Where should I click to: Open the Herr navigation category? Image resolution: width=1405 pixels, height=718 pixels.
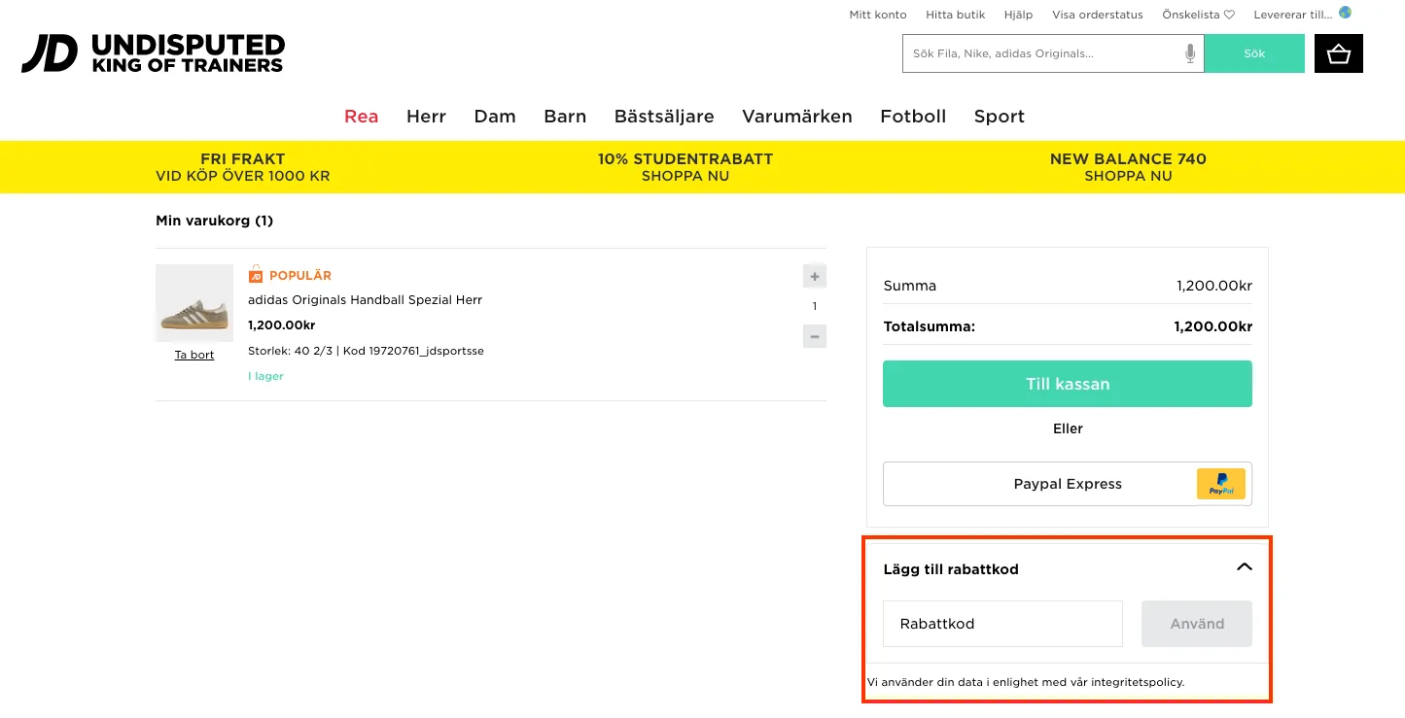click(x=426, y=116)
